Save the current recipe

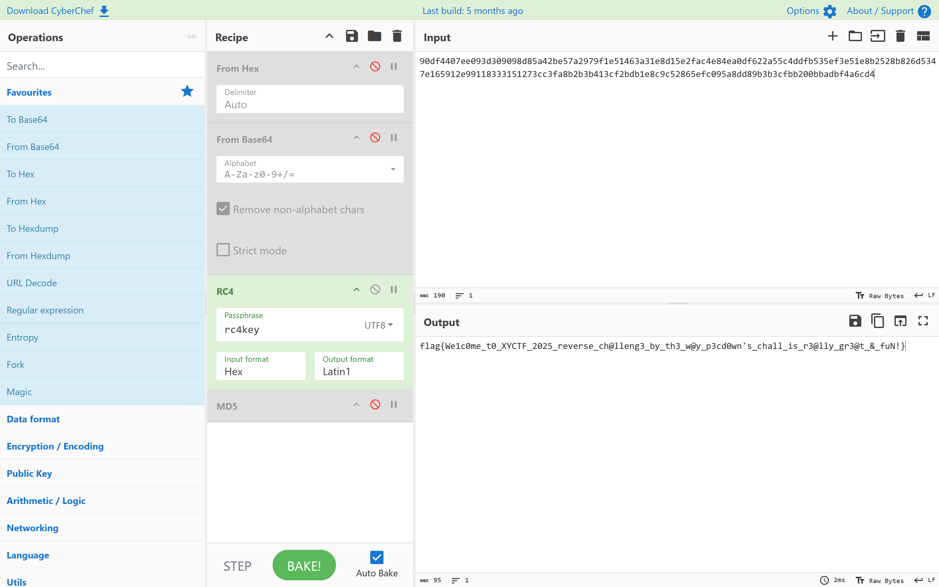coord(352,37)
